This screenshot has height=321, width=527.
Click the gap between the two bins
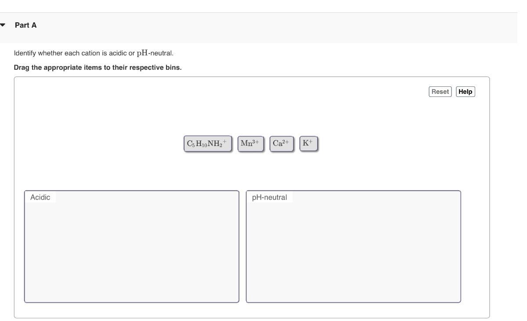point(242,246)
